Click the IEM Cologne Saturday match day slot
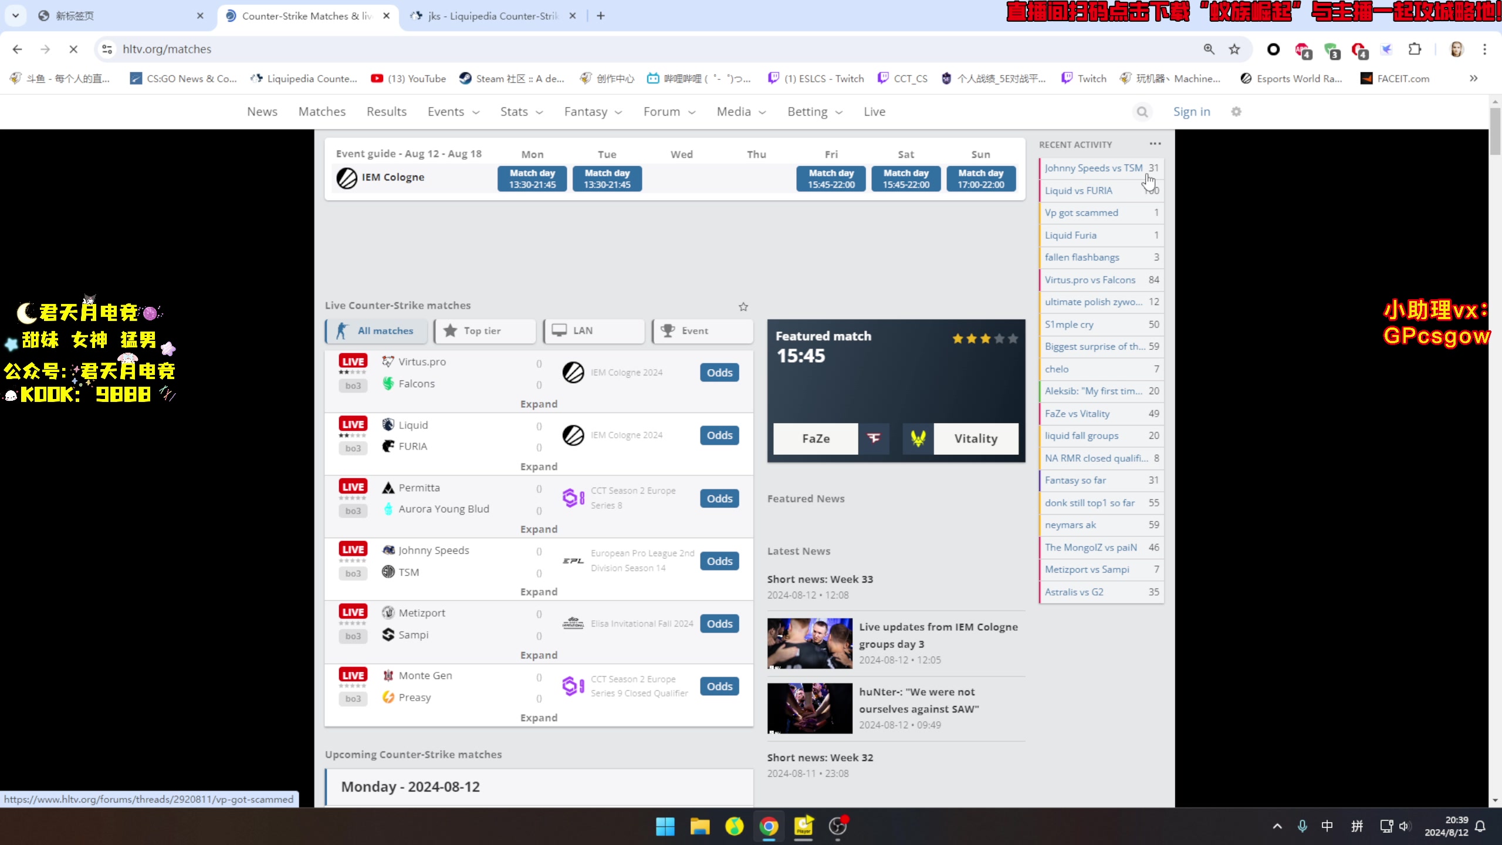This screenshot has height=845, width=1502. tap(906, 177)
